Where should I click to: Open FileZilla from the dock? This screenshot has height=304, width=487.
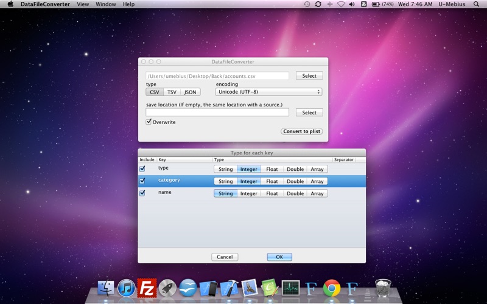click(147, 287)
